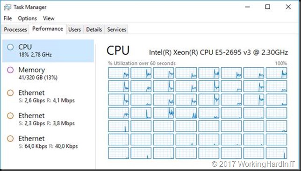Select the Performance tab
The height and width of the screenshot is (171, 301).
pos(48,29)
